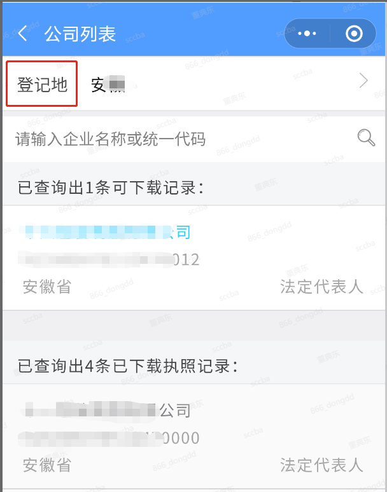This screenshot has height=492, width=387.
Task: Tap 安徽省 under the downloadable record
Action: click(x=47, y=287)
